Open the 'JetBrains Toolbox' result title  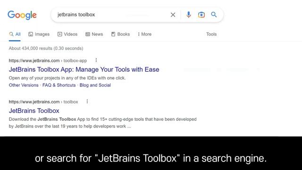tap(34, 110)
